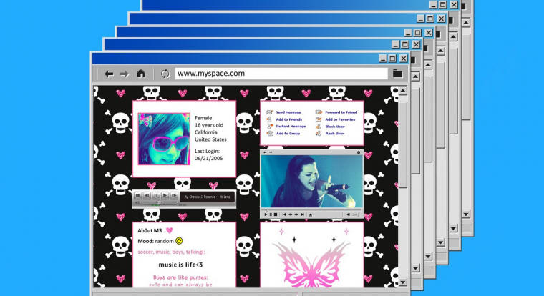Click the people icon beside Add to Group
Viewport: 544px width, 296px height.
coord(270,133)
